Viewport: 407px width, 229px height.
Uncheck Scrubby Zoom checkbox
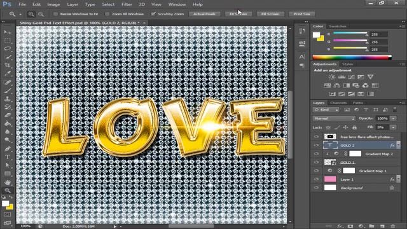(x=153, y=14)
